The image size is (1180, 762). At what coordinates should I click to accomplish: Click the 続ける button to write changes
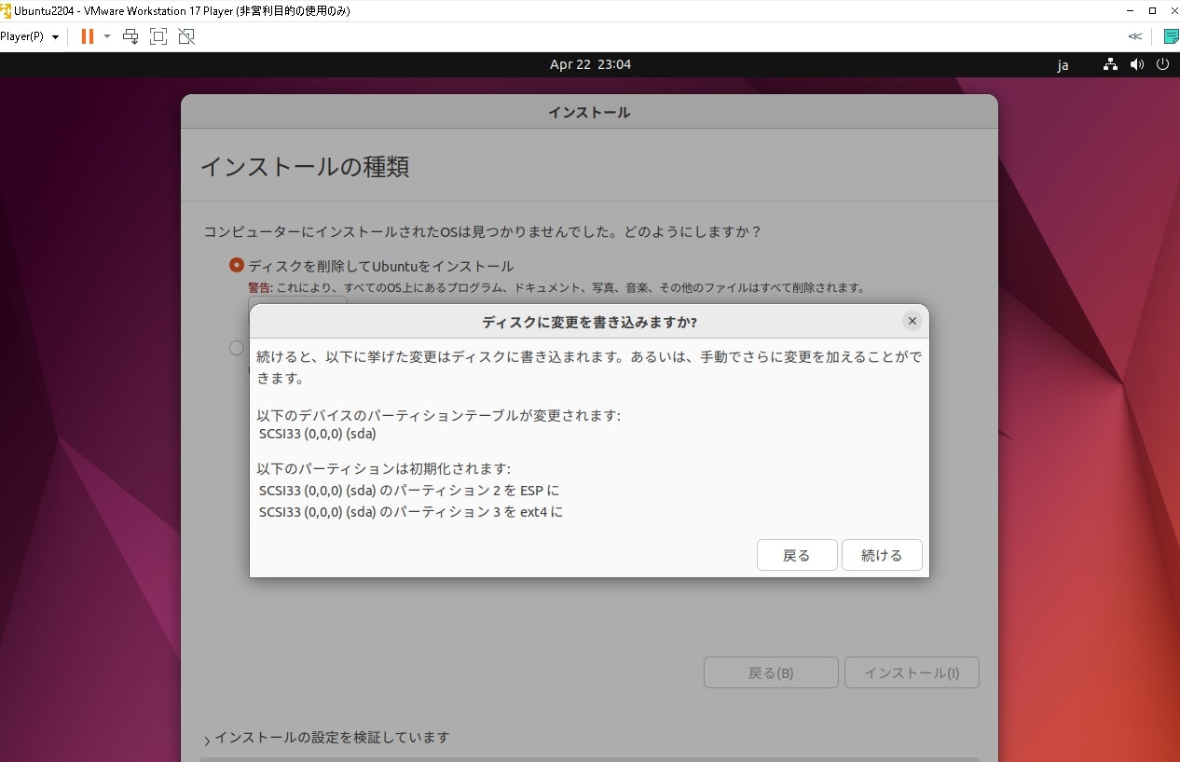point(881,554)
